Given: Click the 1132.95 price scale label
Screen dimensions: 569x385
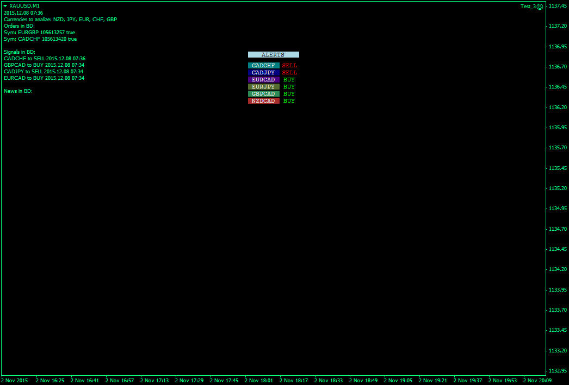Looking at the screenshot, I should coord(558,371).
